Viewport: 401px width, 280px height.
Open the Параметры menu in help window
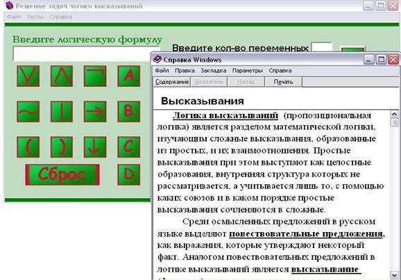[247, 70]
